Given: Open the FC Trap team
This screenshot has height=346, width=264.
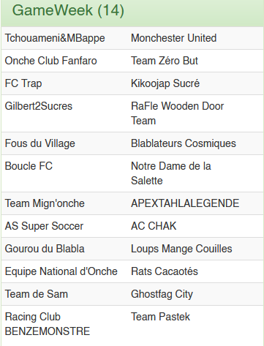Looking at the screenshot, I should 23,83.
